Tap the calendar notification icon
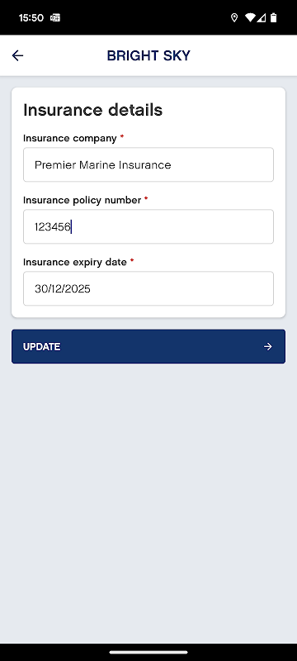Screen dimensions: 297x661 (x=55, y=17)
